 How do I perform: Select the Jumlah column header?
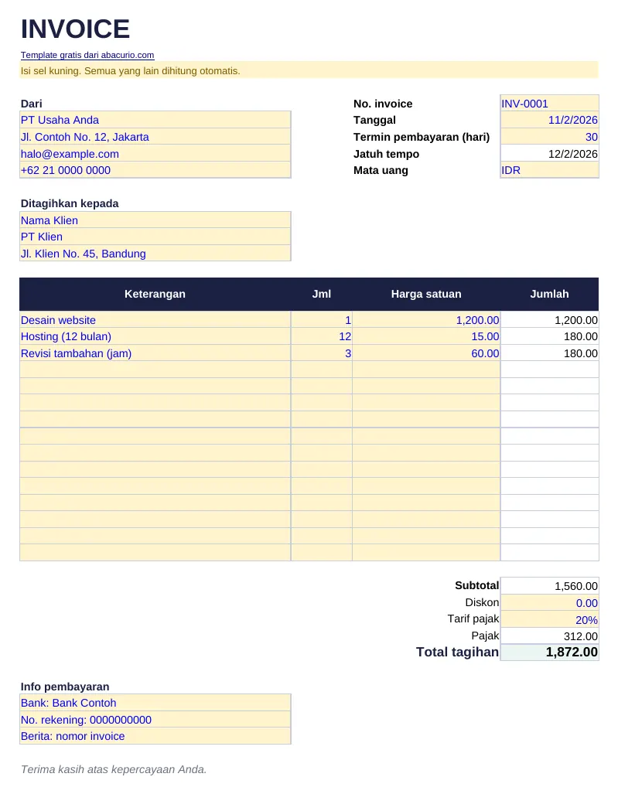pyautogui.click(x=550, y=294)
